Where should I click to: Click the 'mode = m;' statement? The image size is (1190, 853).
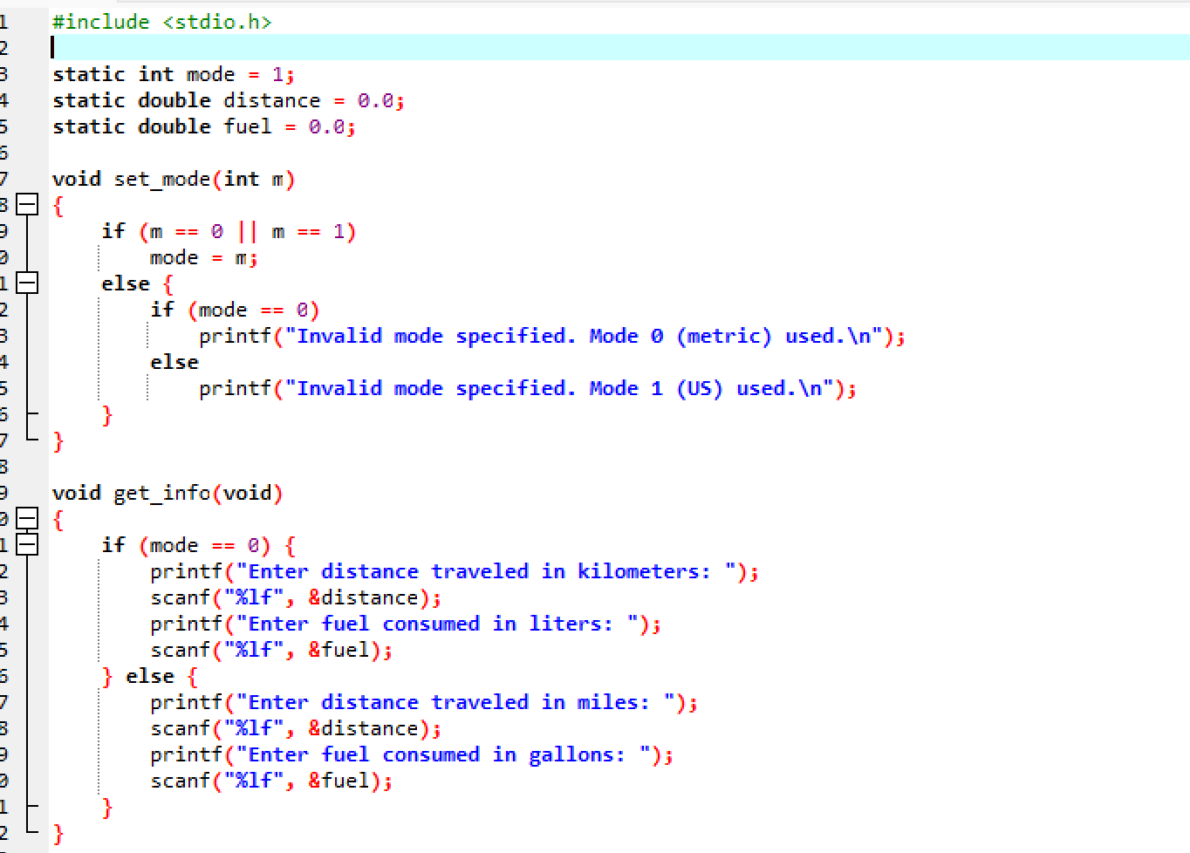[203, 257]
